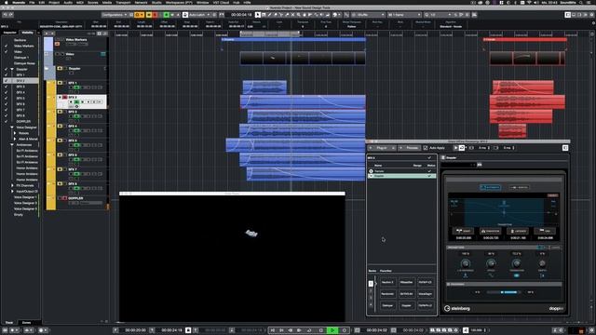This screenshot has height=335, width=596.
Task: Collapse the Ambiences folder in Visibility list
Action: [12, 145]
